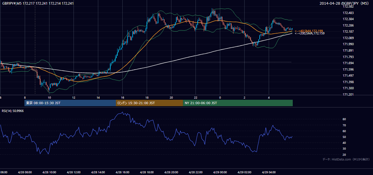373x175 pixels.
Task: Click the 4/28 16:00 time axis label
Action: [122, 172]
